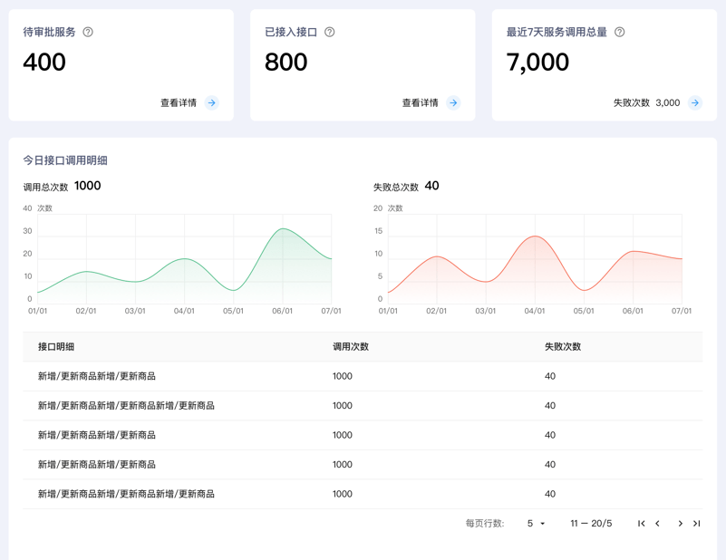Click 接口明细 column header
The height and width of the screenshot is (560, 726).
(56, 347)
